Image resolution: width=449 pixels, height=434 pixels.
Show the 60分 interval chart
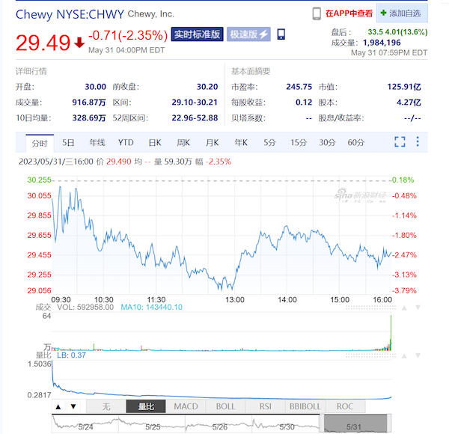click(x=356, y=143)
